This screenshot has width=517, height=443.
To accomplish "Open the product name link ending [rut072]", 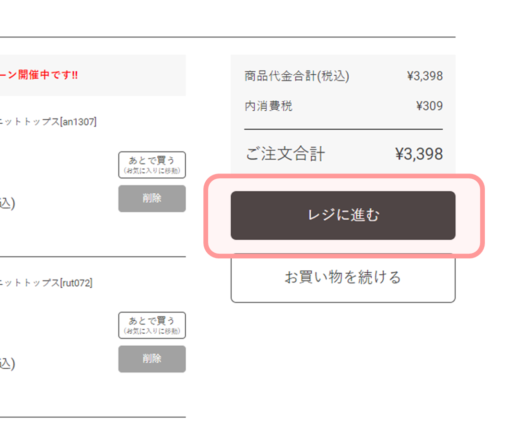I will coord(46,283).
